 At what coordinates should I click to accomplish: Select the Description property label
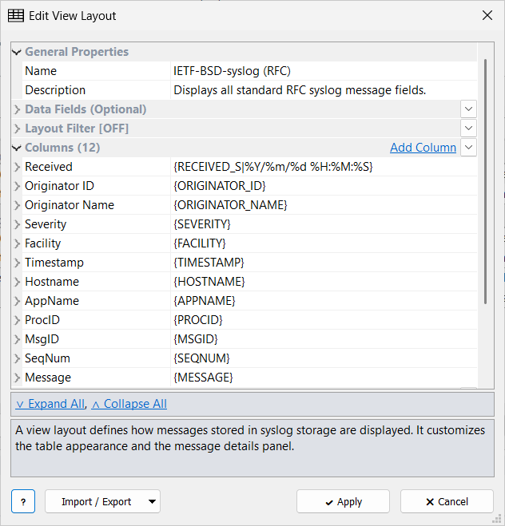click(x=55, y=90)
